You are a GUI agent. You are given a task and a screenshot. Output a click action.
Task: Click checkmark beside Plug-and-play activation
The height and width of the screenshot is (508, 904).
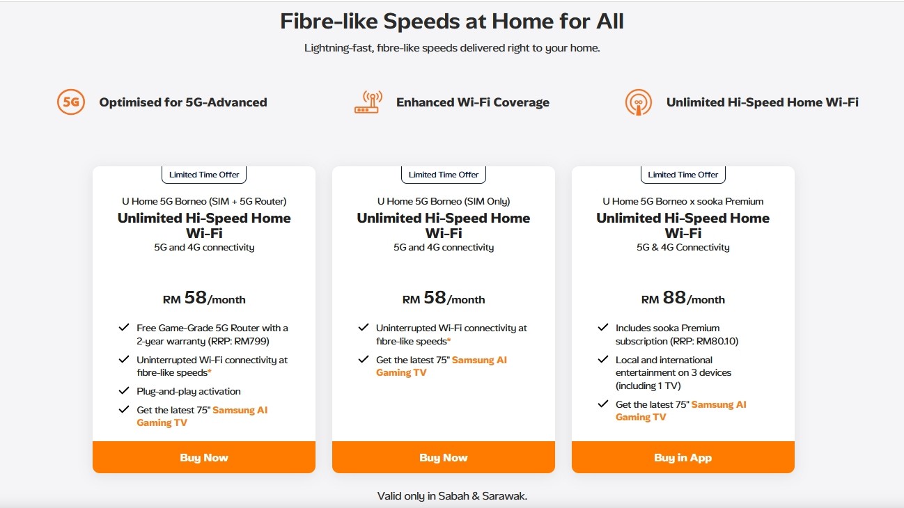tap(124, 391)
